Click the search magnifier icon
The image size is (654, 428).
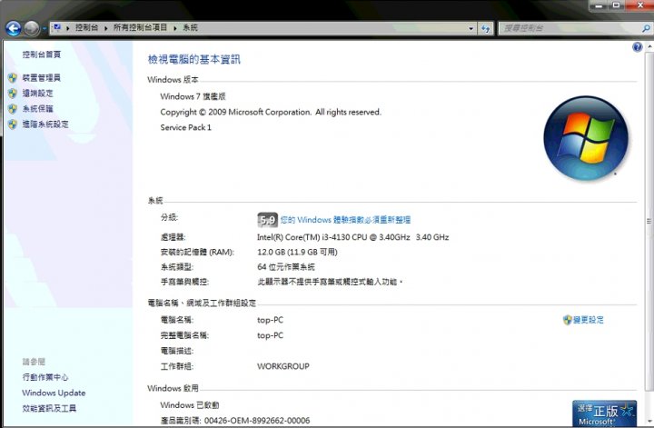[x=646, y=28]
